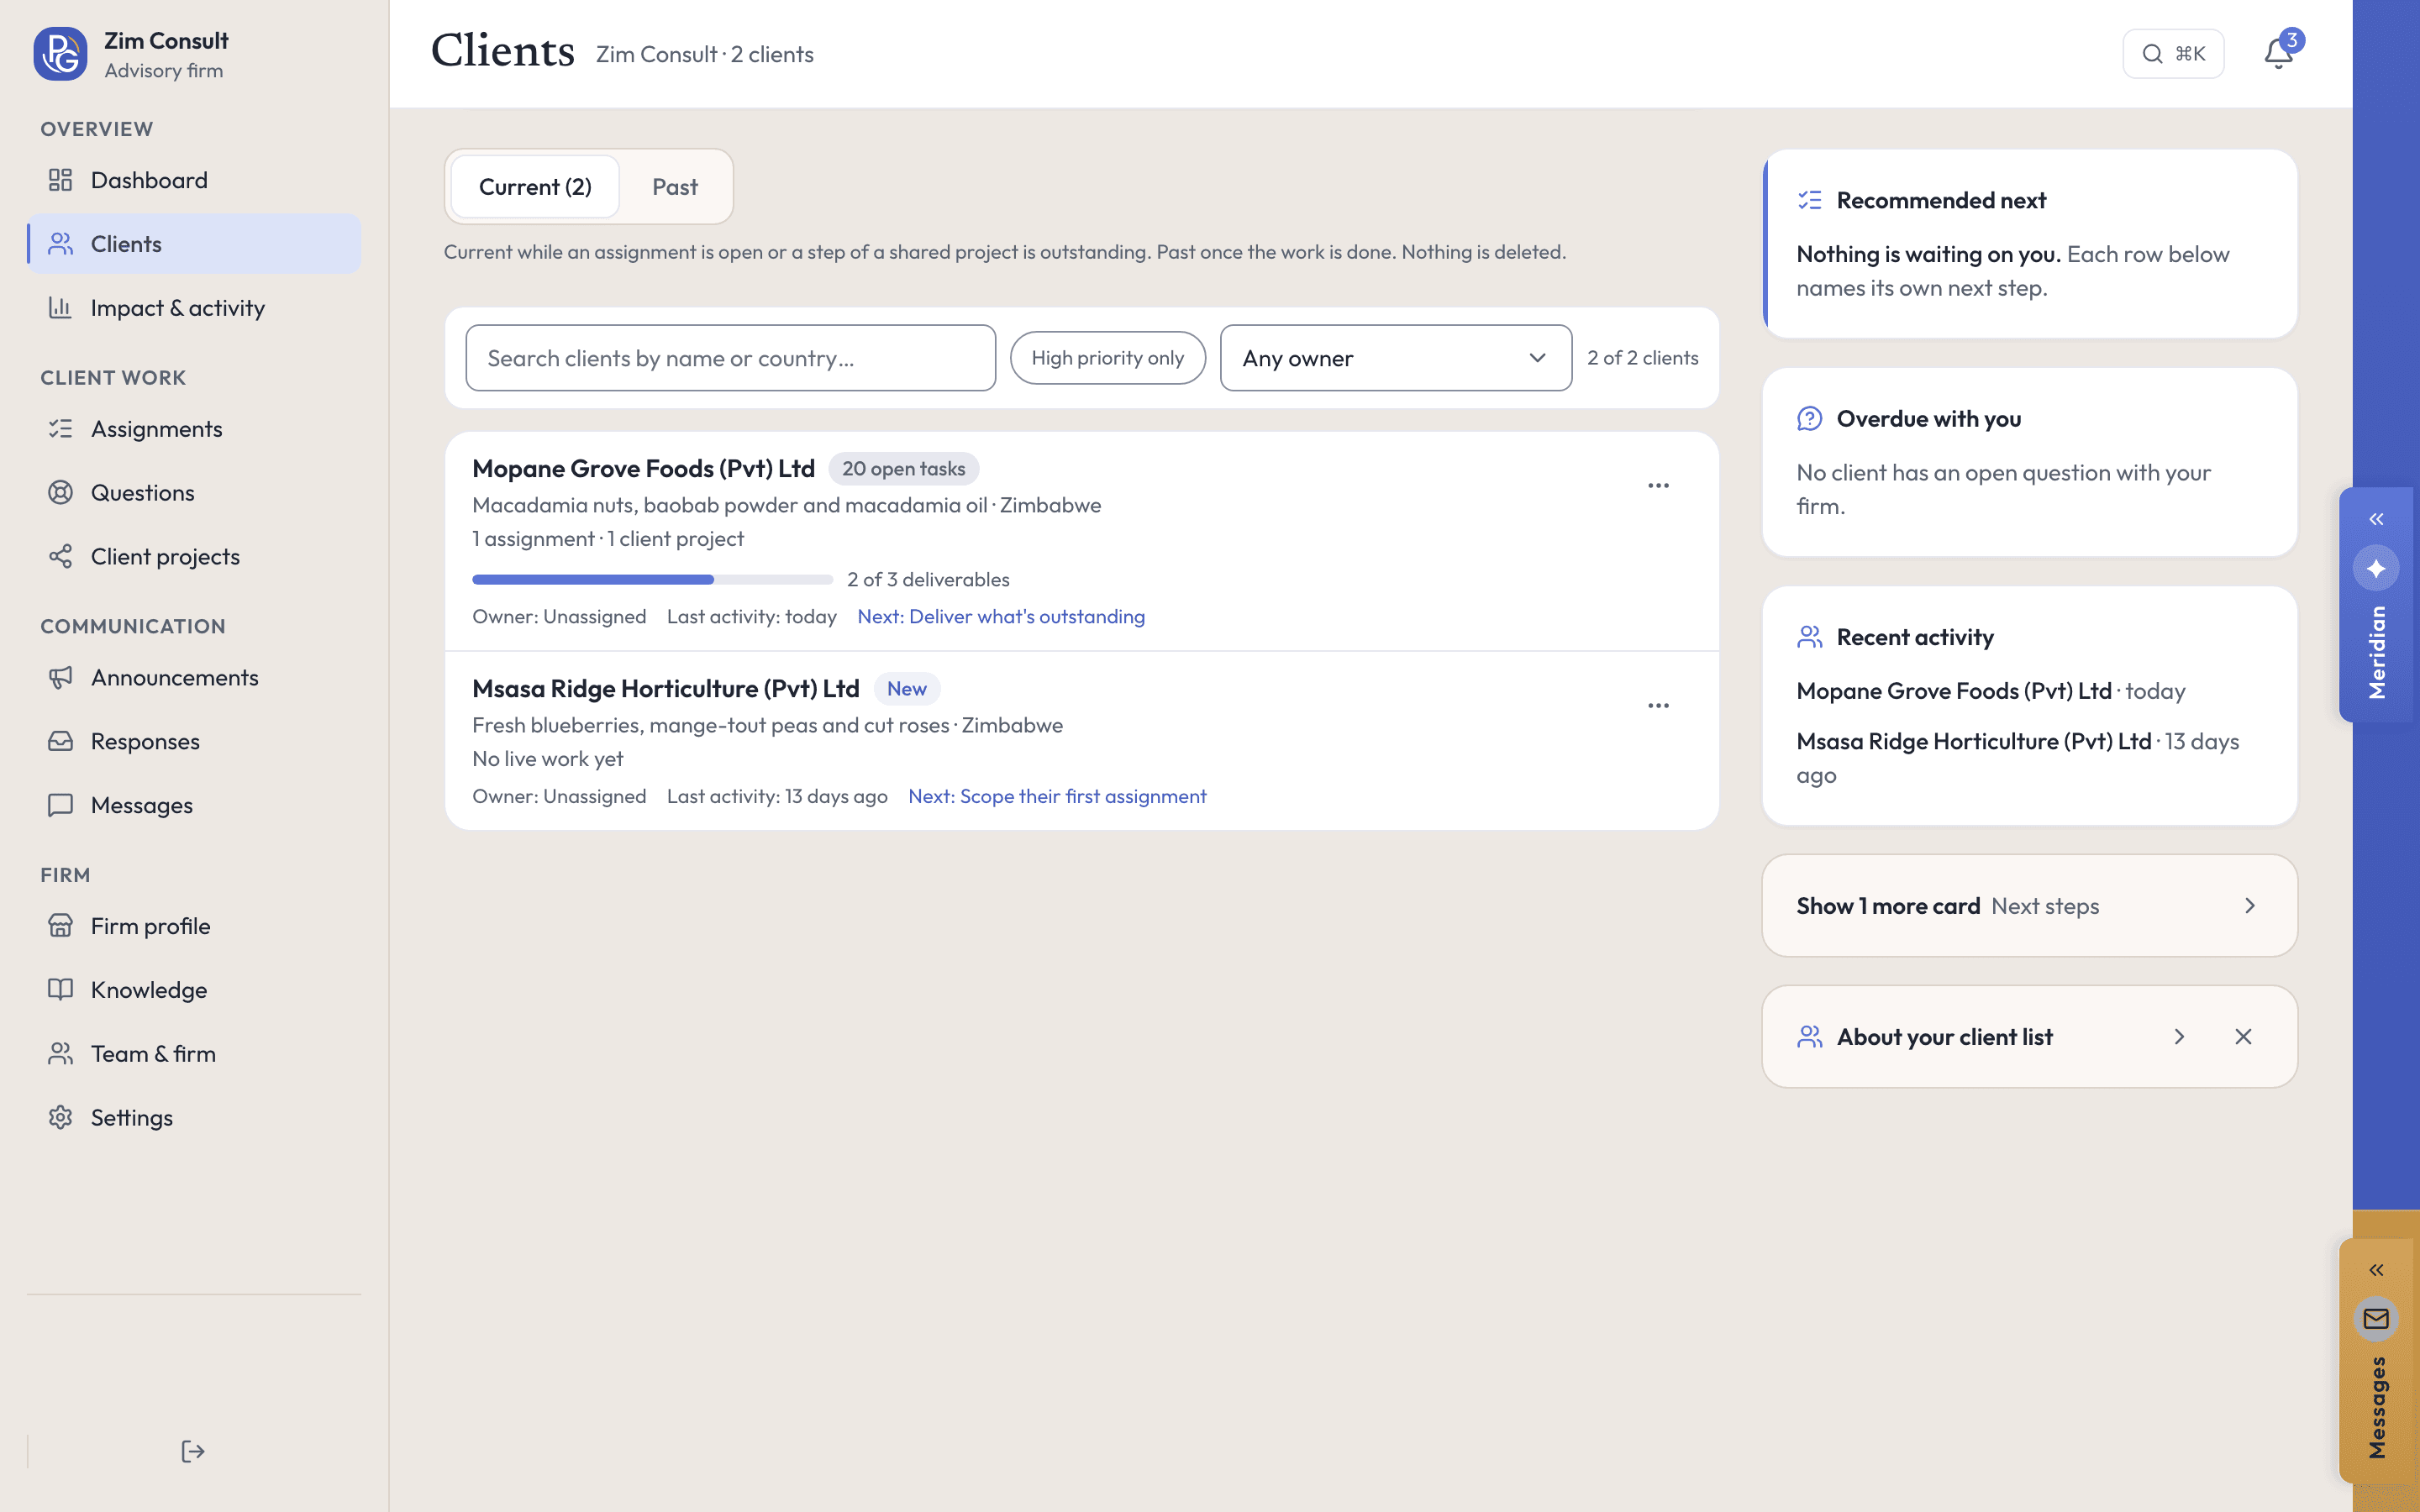Viewport: 2420px width, 1512px height.
Task: Switch to the Current (2) tab
Action: (x=535, y=187)
